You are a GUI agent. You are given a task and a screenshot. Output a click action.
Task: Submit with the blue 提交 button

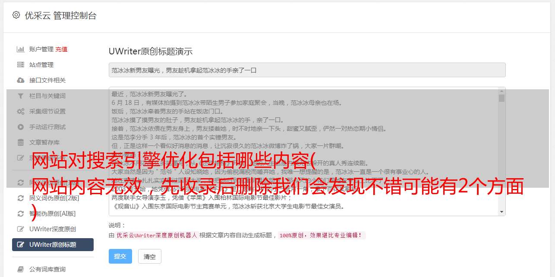[120, 256]
